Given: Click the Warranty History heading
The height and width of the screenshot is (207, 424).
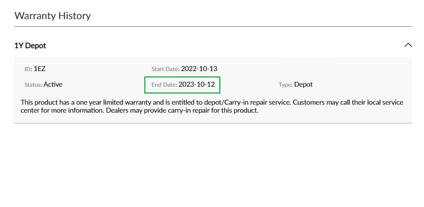Looking at the screenshot, I should (x=52, y=16).
